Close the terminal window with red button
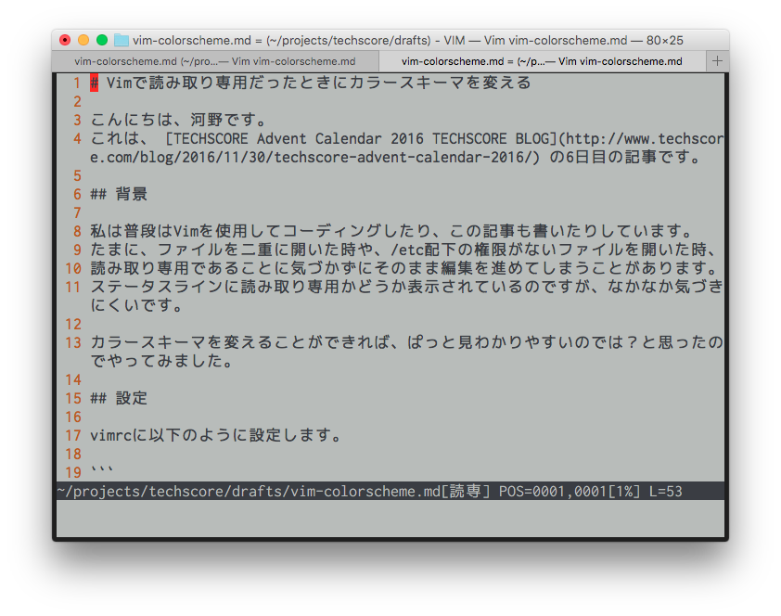The image size is (781, 616). (x=65, y=40)
